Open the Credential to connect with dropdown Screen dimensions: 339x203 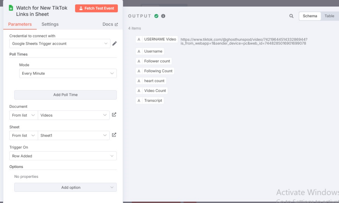click(60, 44)
